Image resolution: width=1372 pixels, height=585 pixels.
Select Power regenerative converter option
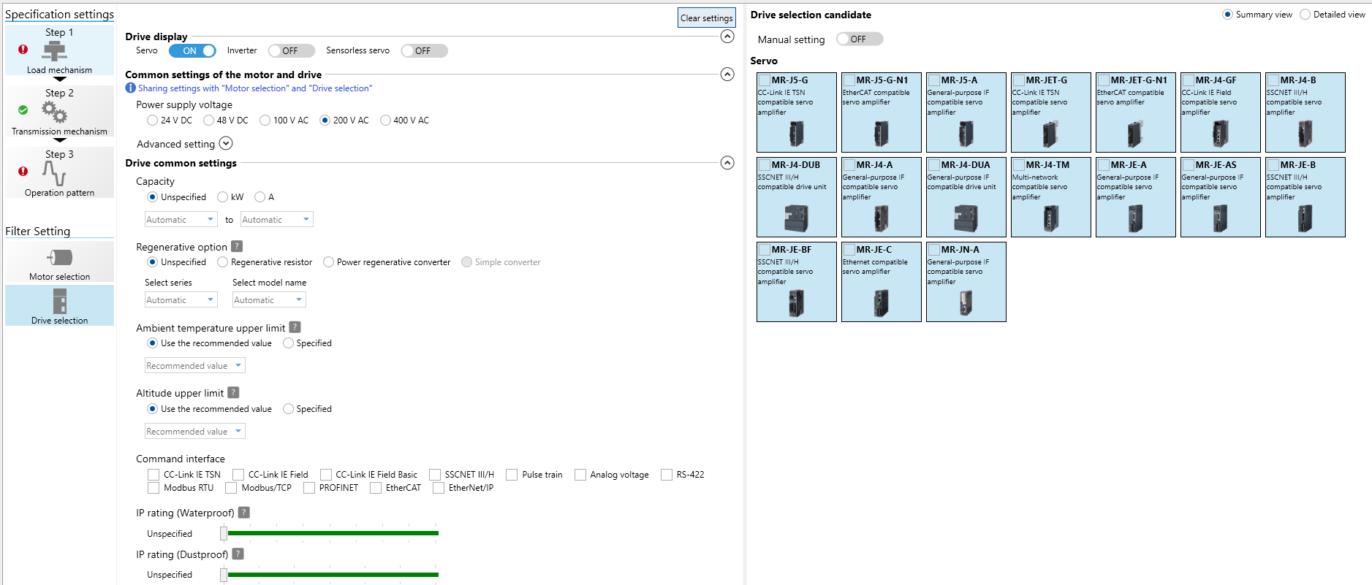pyautogui.click(x=329, y=262)
